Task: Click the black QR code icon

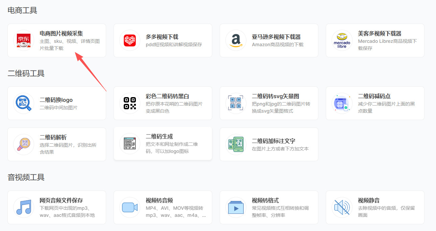Action: click(x=130, y=103)
